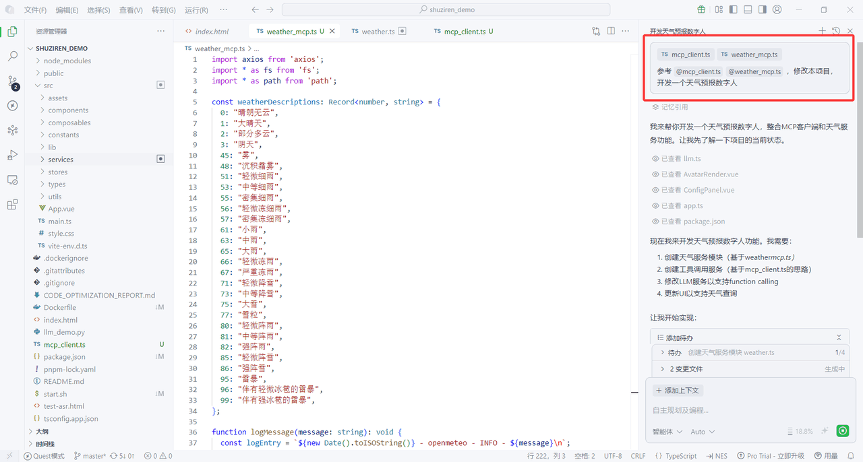
Task: Expand the 2 变更文件 row
Action: coord(750,369)
